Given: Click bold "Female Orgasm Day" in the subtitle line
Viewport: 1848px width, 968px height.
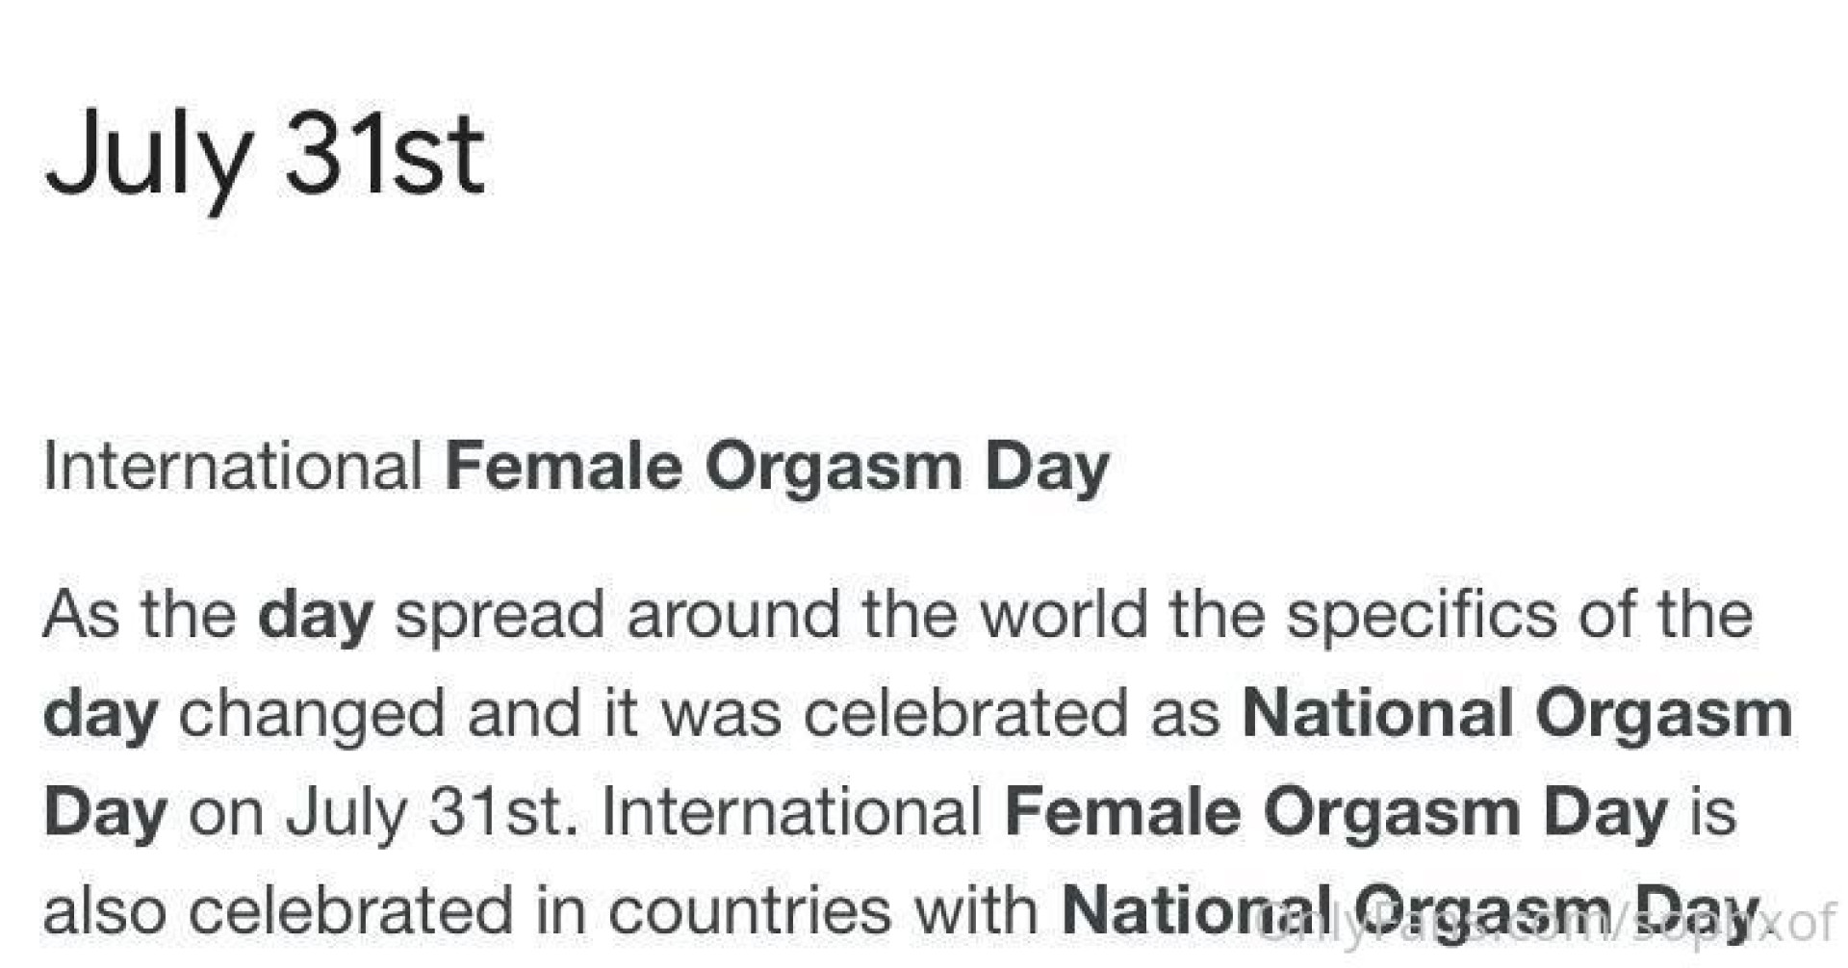Looking at the screenshot, I should click(778, 469).
